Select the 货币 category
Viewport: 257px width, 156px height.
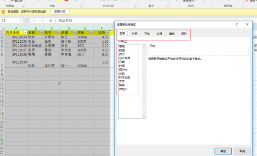click(122, 54)
